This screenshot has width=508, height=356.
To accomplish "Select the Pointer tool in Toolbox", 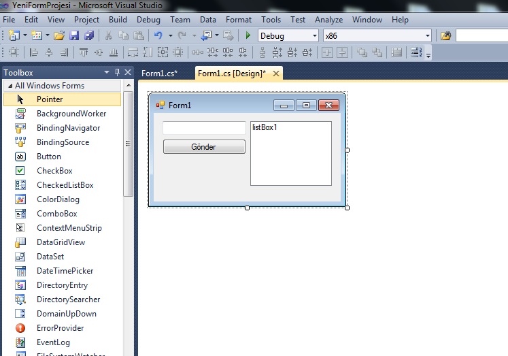I will (62, 99).
